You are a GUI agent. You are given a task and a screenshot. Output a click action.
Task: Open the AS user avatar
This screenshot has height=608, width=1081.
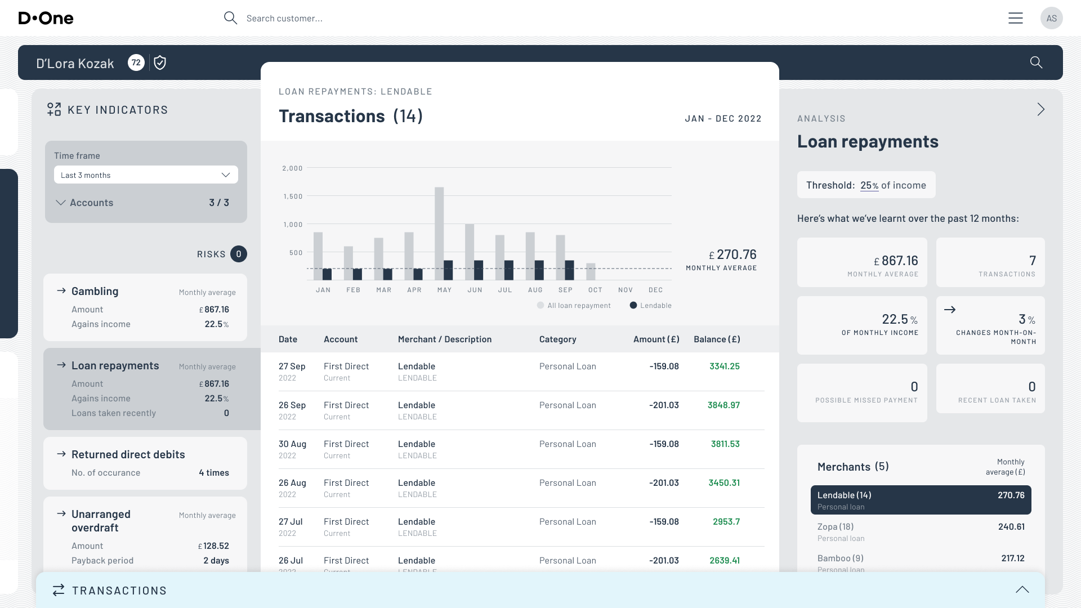pos(1051,18)
